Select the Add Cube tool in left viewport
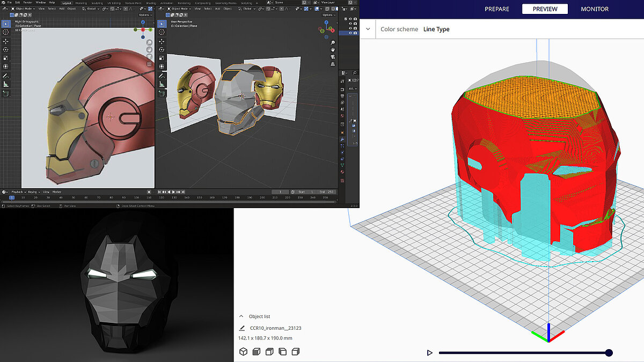 click(x=5, y=93)
